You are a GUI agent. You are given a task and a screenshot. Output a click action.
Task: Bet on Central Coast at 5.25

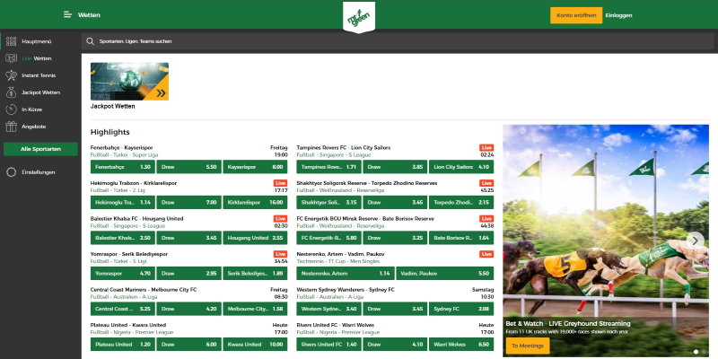click(x=123, y=309)
